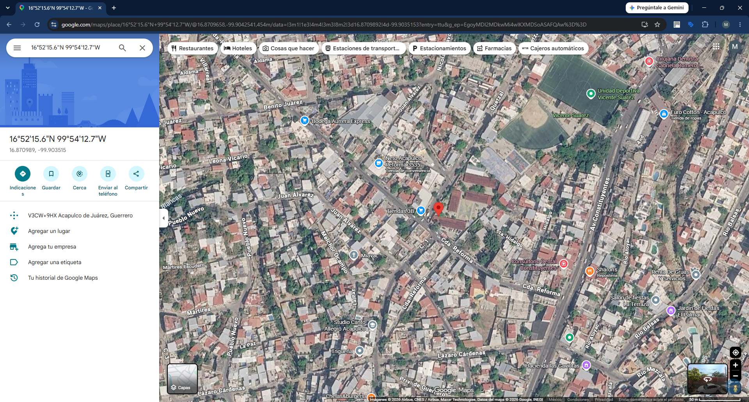Collapse the side panel arrow
This screenshot has height=402, width=749.
tap(163, 218)
